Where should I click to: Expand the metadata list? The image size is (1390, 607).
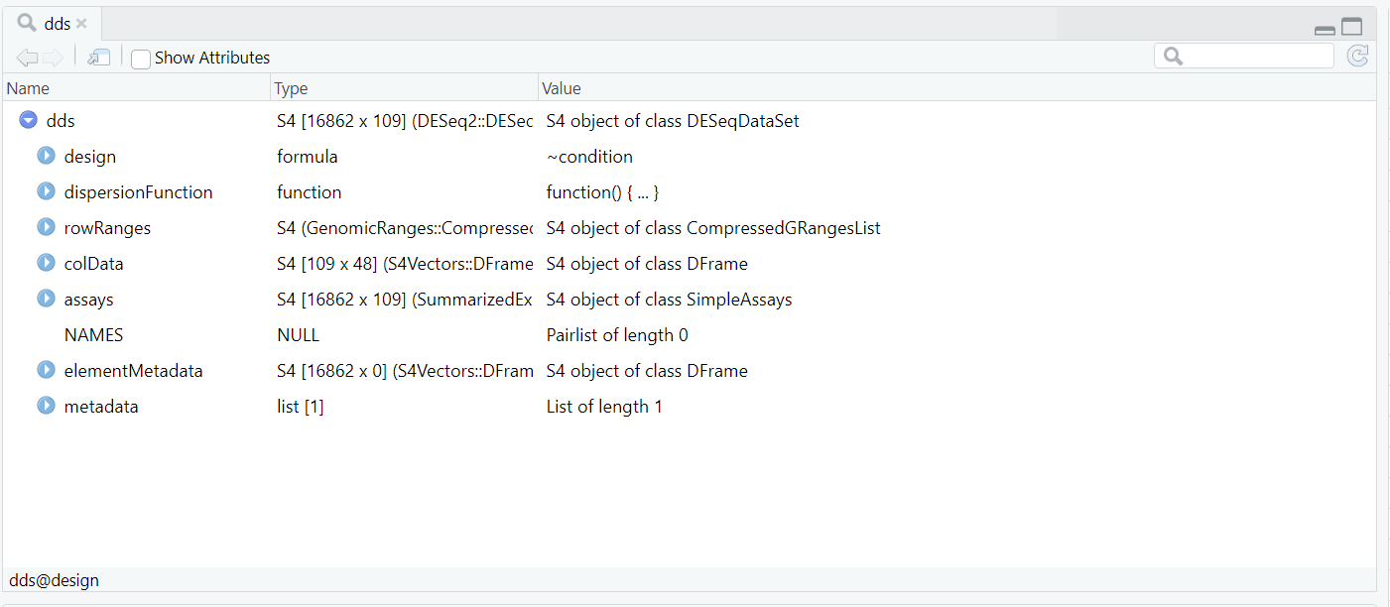coord(46,407)
